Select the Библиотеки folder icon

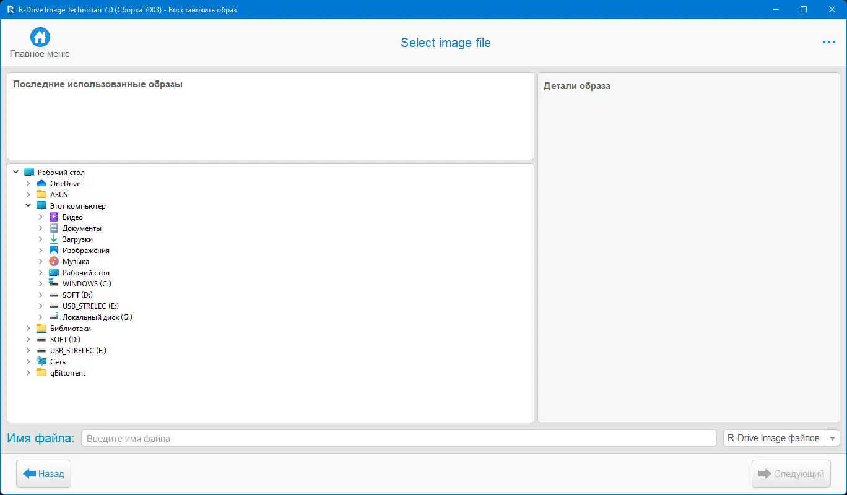coord(41,329)
